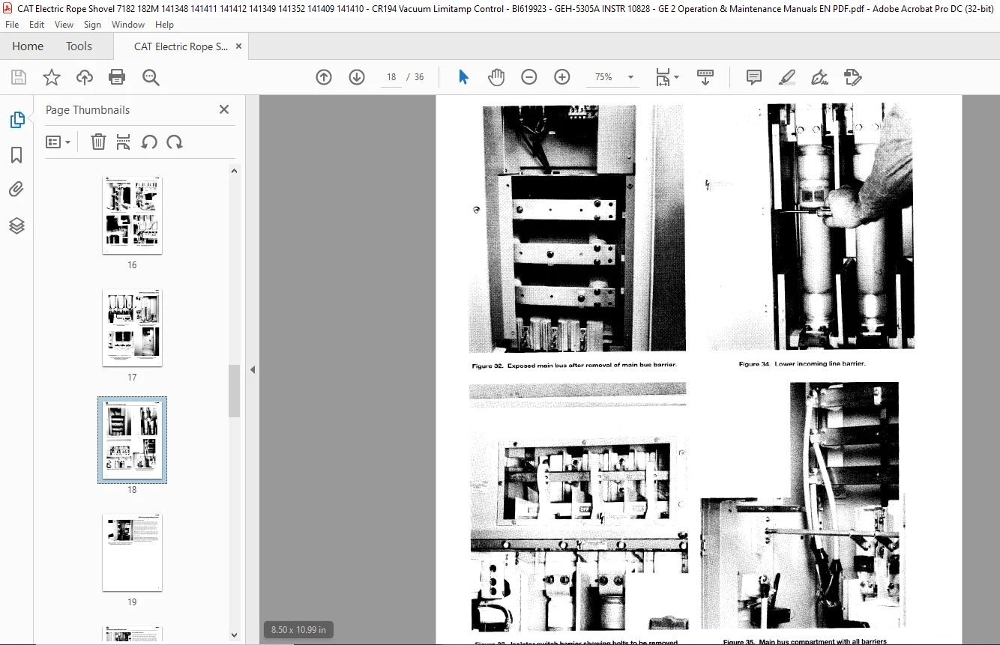
Task: Select page 18 thumbnail
Action: coord(132,440)
